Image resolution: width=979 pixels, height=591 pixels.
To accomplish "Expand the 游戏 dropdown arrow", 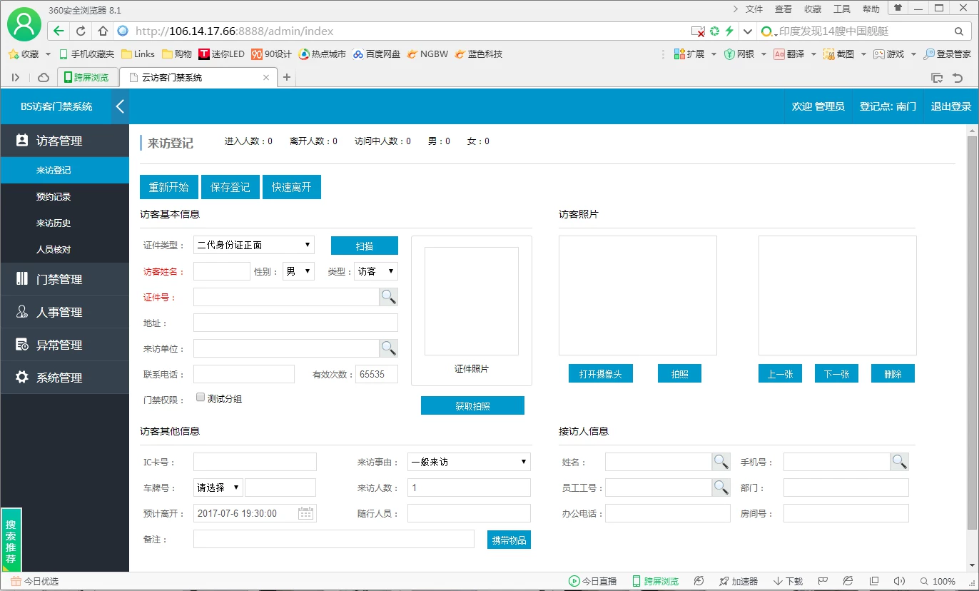I will pos(913,54).
